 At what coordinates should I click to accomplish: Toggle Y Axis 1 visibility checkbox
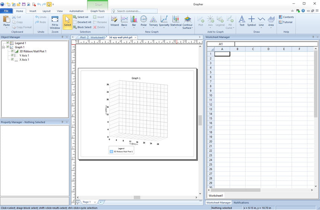[x=12, y=55]
